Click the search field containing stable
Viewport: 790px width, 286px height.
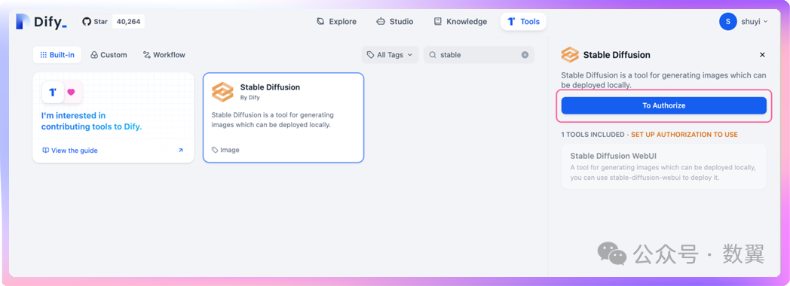point(479,55)
